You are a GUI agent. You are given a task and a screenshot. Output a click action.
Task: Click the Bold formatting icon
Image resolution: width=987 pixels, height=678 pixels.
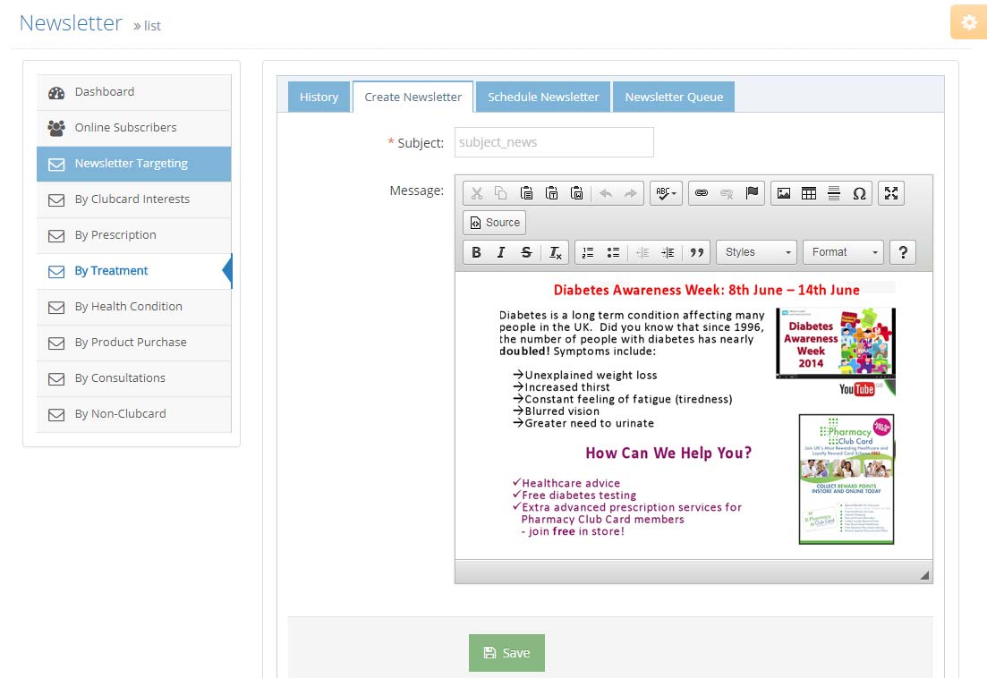pos(476,252)
